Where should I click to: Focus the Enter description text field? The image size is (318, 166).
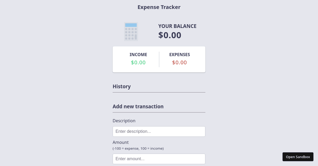(x=159, y=131)
